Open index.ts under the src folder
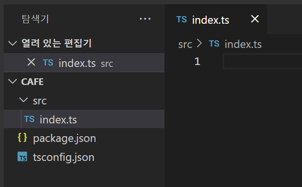Screen dimensions: 302x187 (84, 119)
